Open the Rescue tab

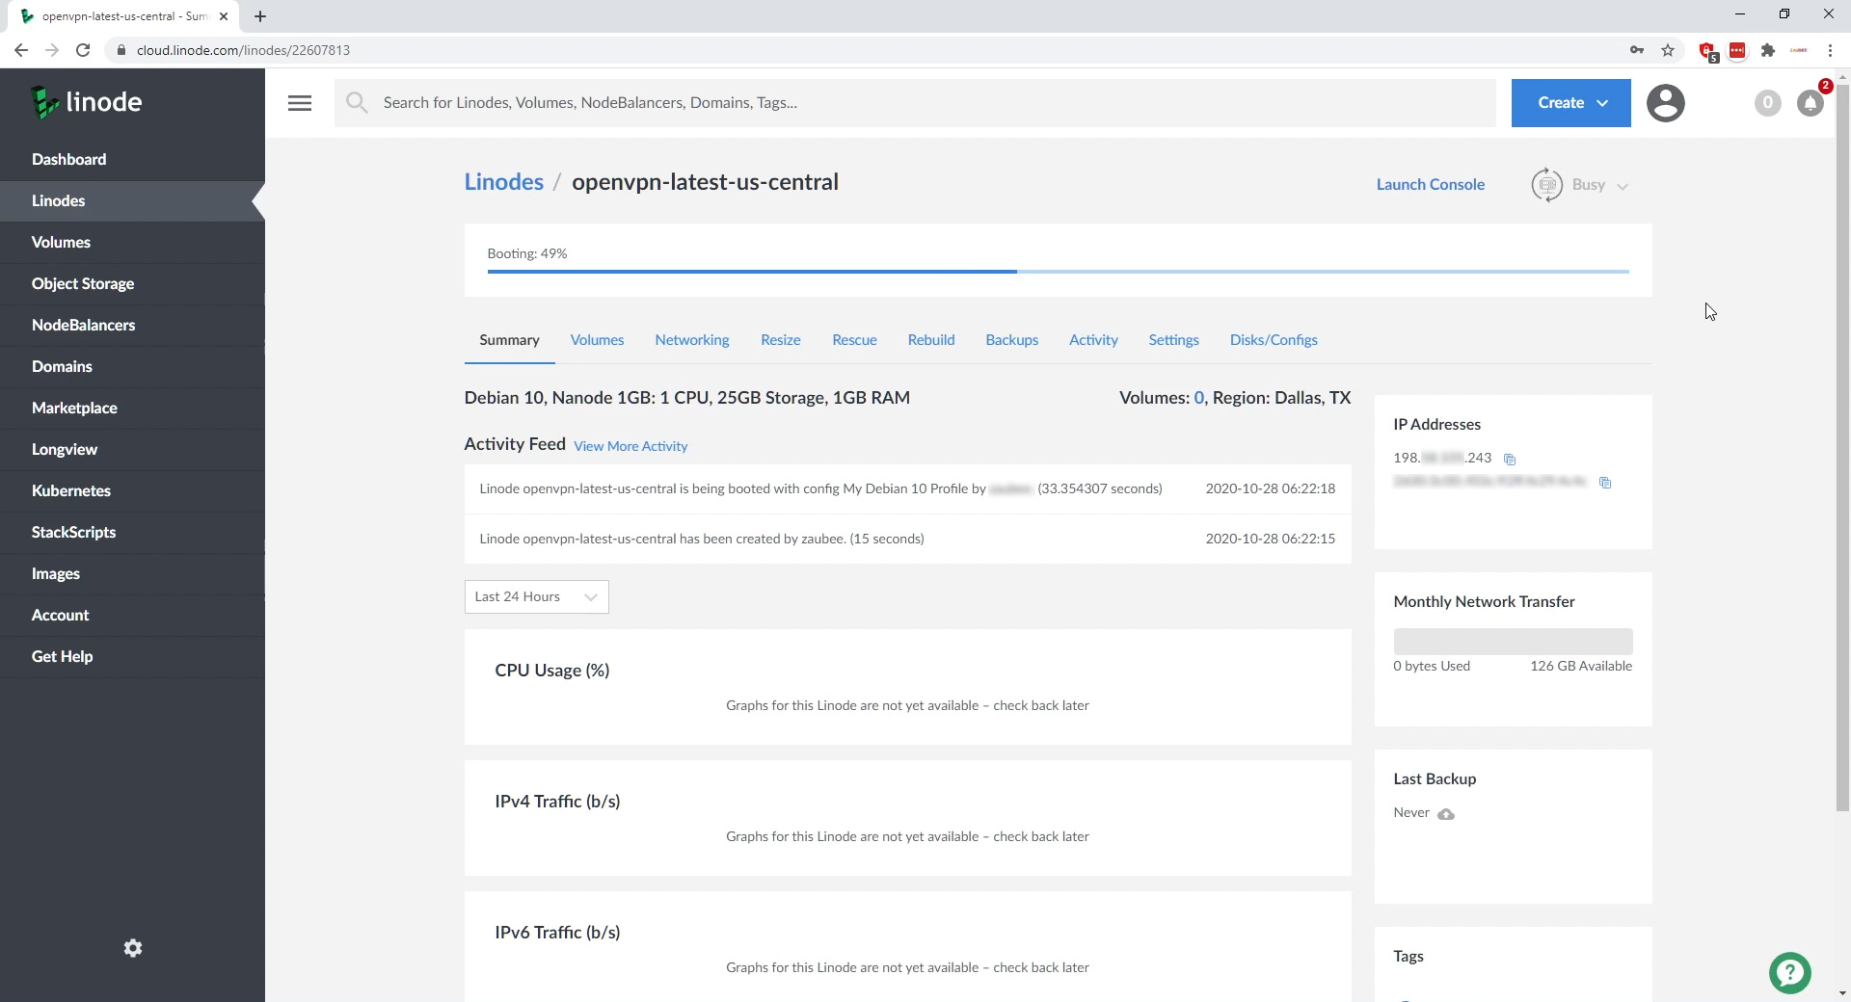point(854,340)
